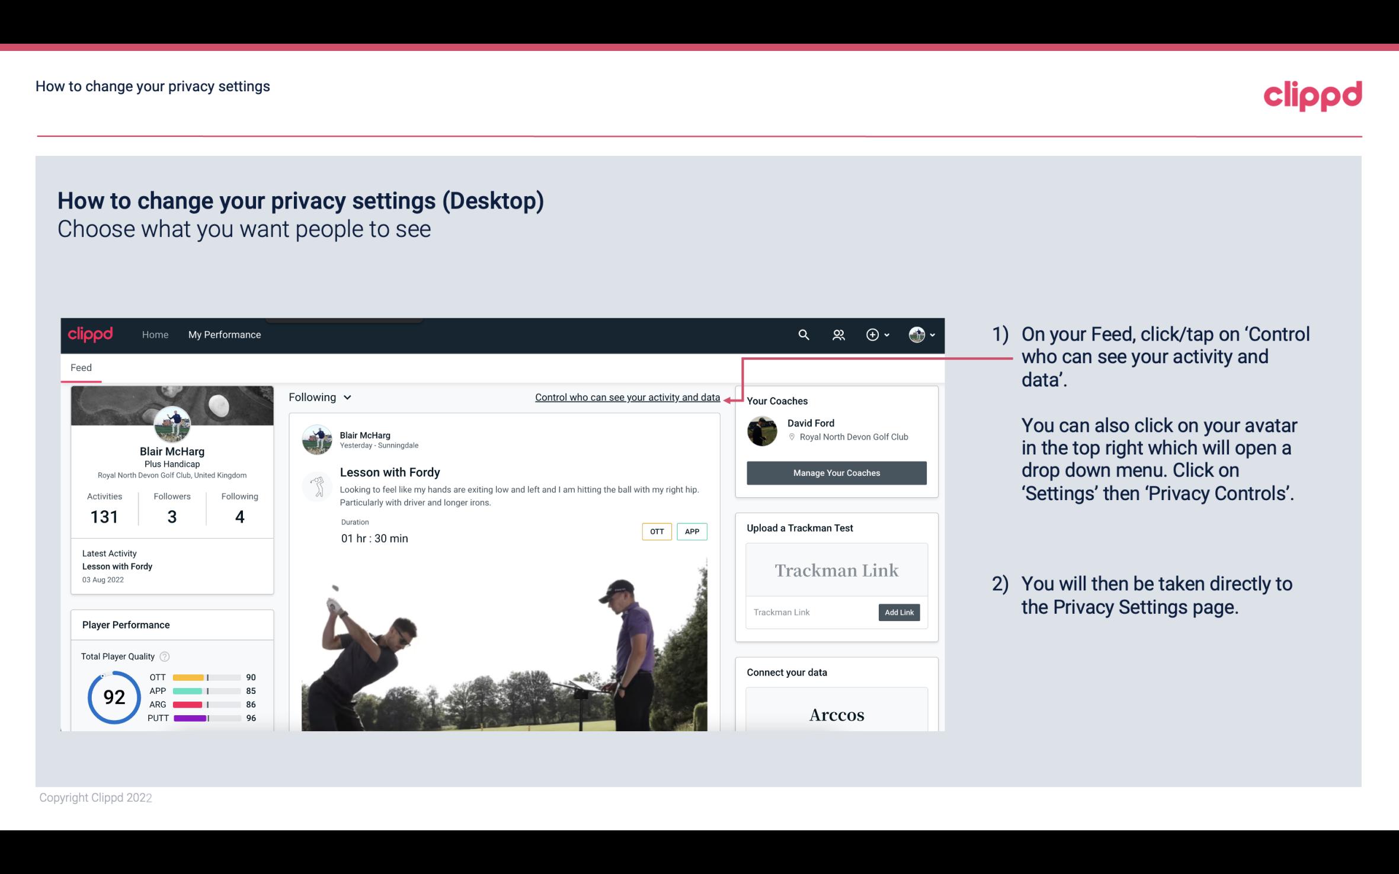Click the profile/people icon in navigation
Screen dimensions: 1399x874
840,334
